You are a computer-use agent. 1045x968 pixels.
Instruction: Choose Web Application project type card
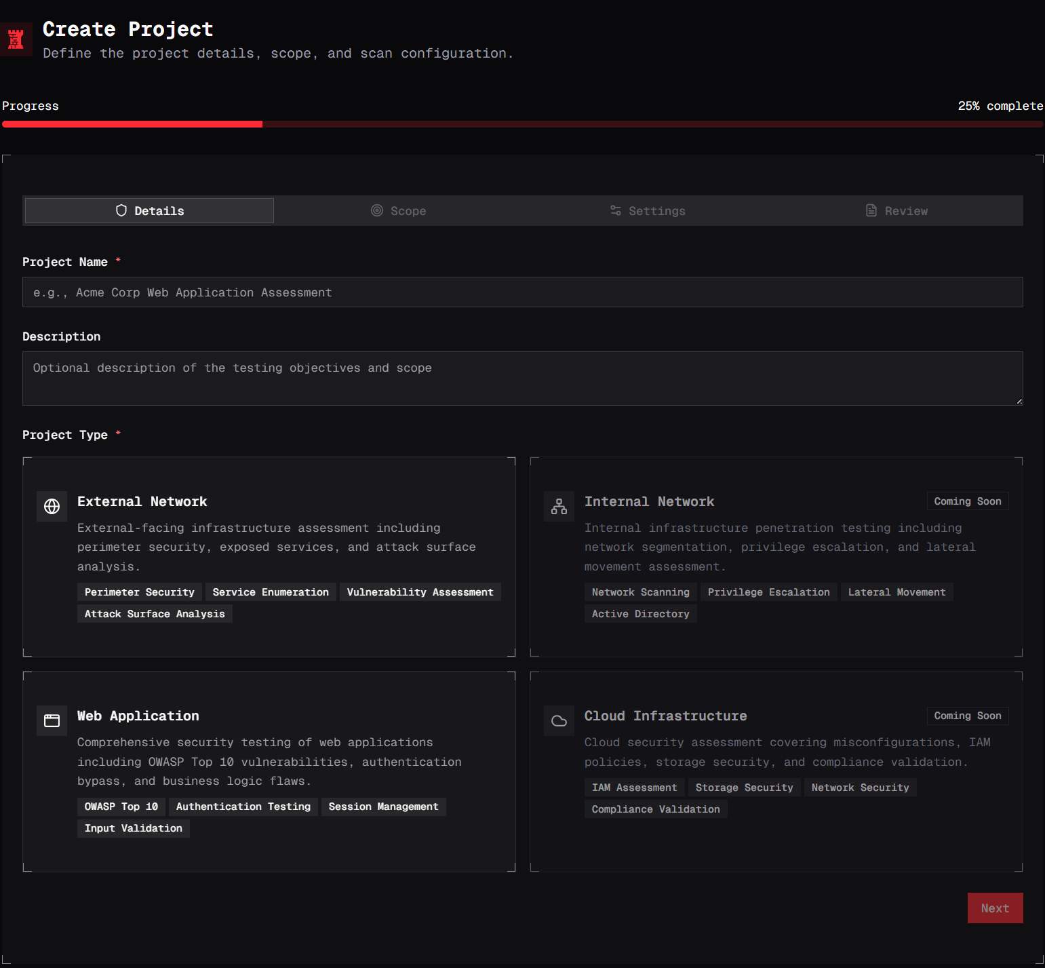pos(269,771)
